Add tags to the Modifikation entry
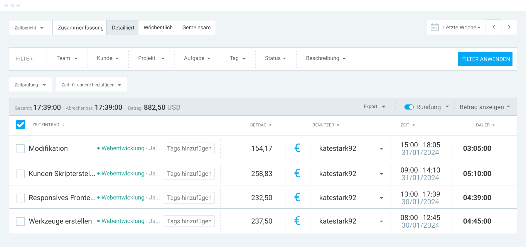The image size is (526, 247). point(189,148)
